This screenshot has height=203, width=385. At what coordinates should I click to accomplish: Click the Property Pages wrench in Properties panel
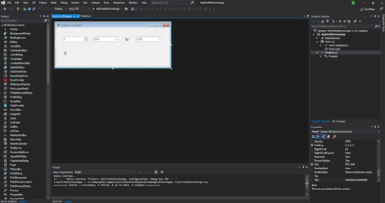click(334, 136)
